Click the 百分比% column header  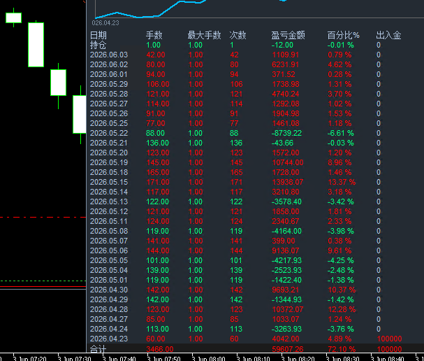coord(343,35)
